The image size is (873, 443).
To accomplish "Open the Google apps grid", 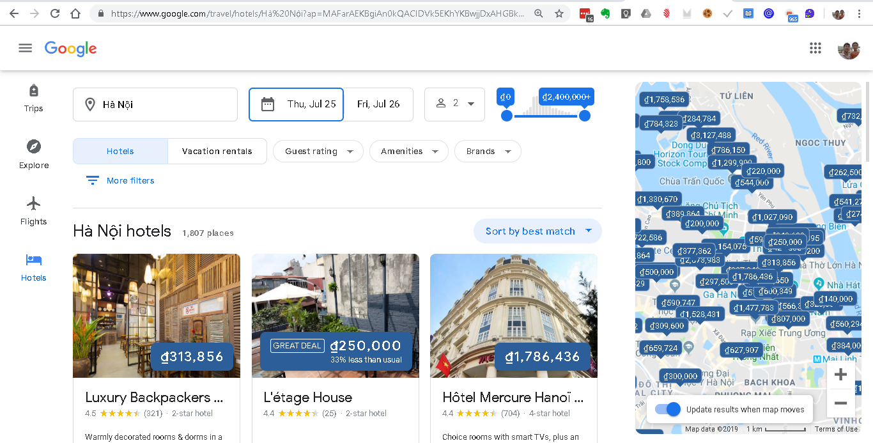I will pyautogui.click(x=815, y=48).
